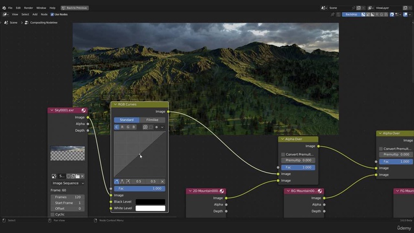Check Convert Premultiplied on first Alpha Over node

tap(283, 154)
